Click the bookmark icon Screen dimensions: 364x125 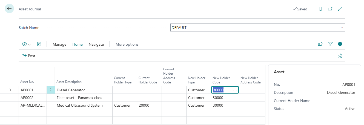pyautogui.click(x=320, y=9)
